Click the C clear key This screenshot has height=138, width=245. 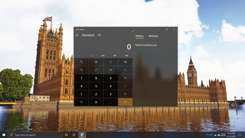coord(111,62)
